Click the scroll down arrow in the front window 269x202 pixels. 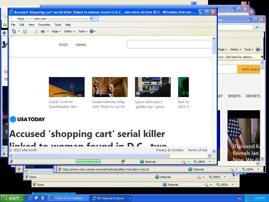pos(214,151)
